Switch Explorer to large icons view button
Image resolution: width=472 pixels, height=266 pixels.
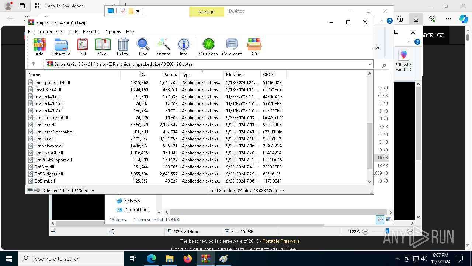click(388, 219)
